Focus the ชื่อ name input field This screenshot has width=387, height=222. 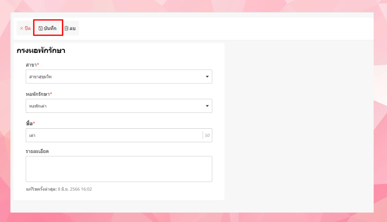tap(113, 136)
